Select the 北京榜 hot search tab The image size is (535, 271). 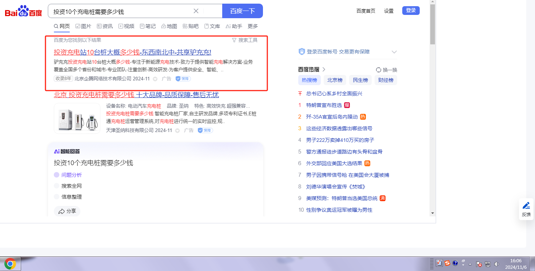(x=335, y=80)
